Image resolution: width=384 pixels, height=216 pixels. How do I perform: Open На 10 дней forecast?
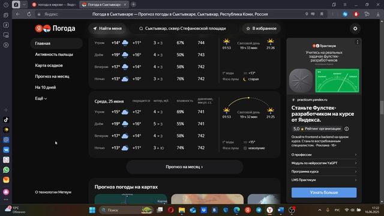46,88
